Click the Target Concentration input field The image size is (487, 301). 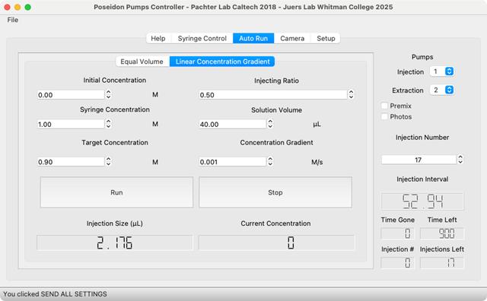[71, 162]
